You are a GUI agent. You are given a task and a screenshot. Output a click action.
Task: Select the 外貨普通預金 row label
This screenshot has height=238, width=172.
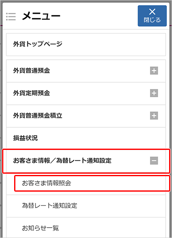pyautogui.click(x=32, y=71)
